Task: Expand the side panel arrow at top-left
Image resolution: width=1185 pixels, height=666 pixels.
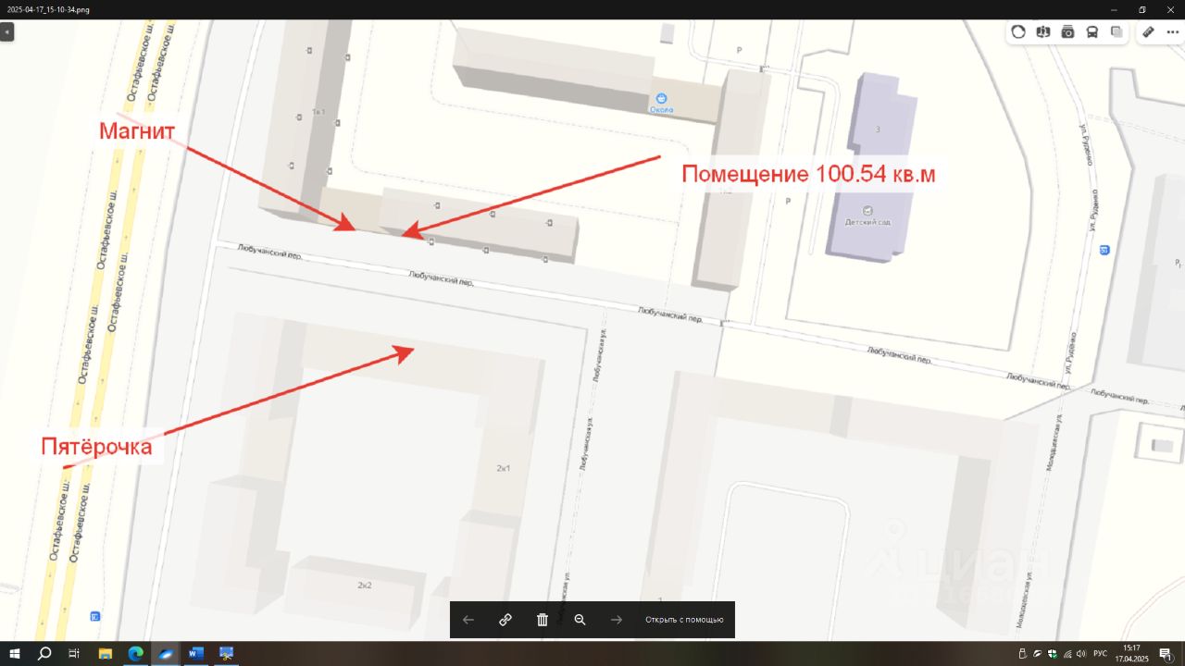Action: (x=6, y=32)
